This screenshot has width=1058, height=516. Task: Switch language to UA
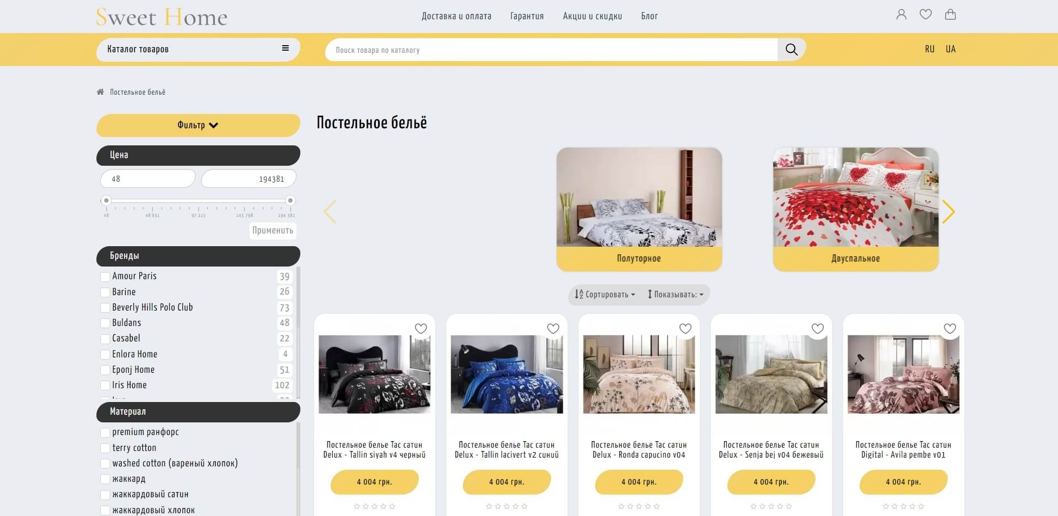[951, 49]
